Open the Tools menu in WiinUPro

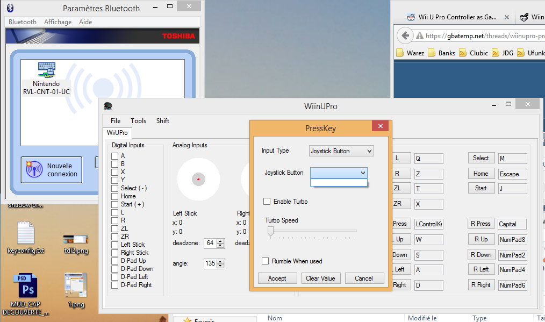[138, 120]
